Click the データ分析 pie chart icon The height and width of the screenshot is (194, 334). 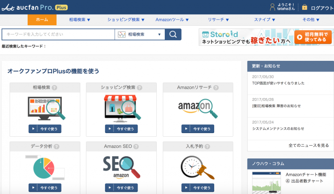pos(45,167)
